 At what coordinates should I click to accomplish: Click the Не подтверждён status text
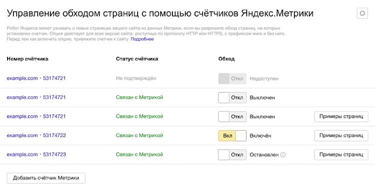coord(136,78)
